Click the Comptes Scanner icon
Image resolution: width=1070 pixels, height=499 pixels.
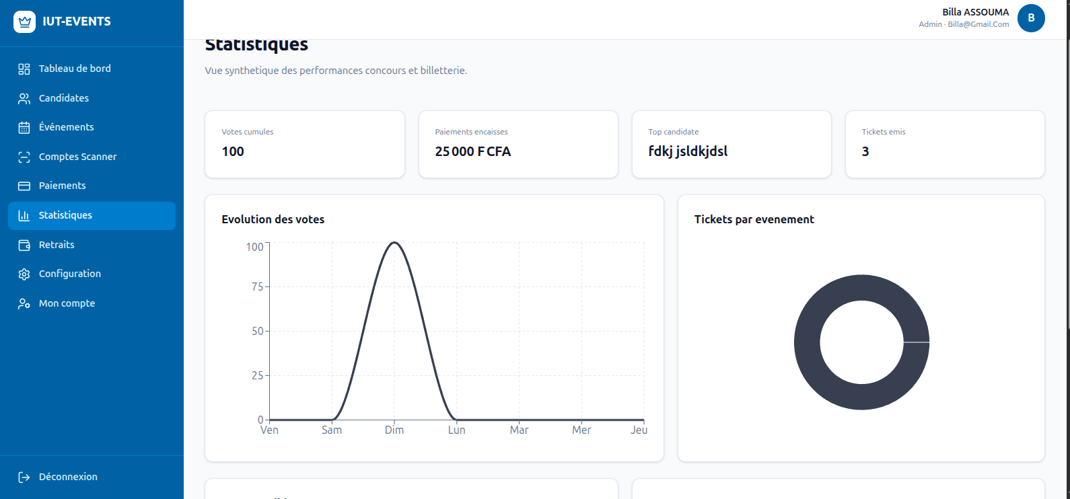[x=24, y=157]
